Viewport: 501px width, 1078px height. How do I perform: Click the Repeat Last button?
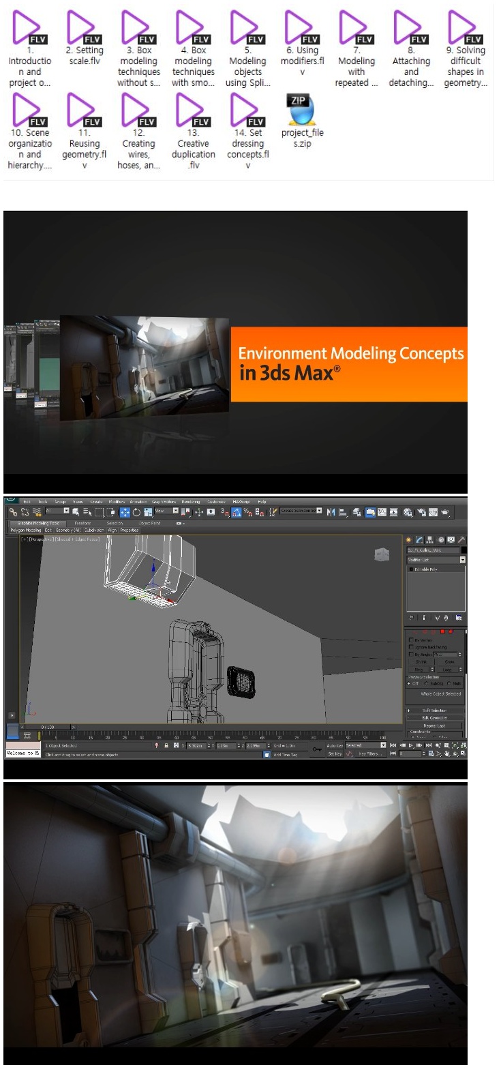click(434, 725)
